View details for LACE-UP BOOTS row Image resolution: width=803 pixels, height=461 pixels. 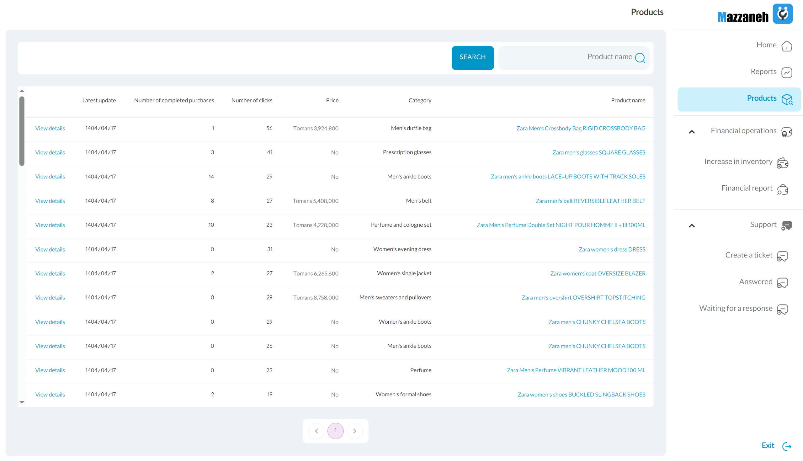point(50,176)
